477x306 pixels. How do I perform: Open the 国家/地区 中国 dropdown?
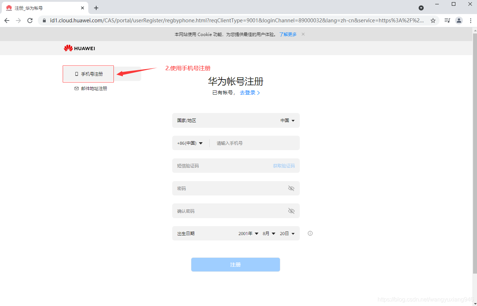287,121
